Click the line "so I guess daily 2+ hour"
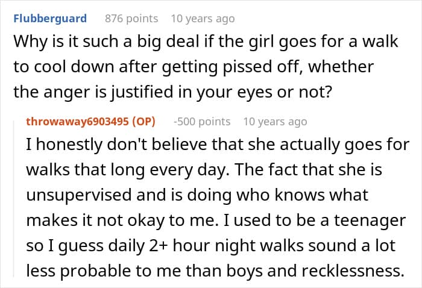Image resolution: width=422 pixels, height=288 pixels. 209,245
